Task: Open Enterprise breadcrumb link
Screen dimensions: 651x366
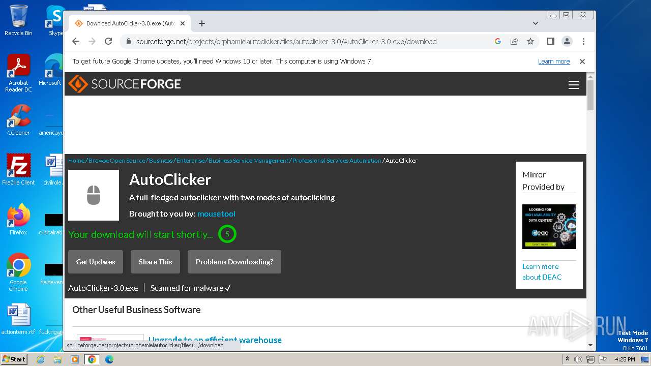Action: 191,161
